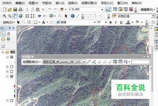Viewport: 158px width, 106px height.
Task: Open the map scale 1:9,402 dropdown
Action: click(102, 9)
